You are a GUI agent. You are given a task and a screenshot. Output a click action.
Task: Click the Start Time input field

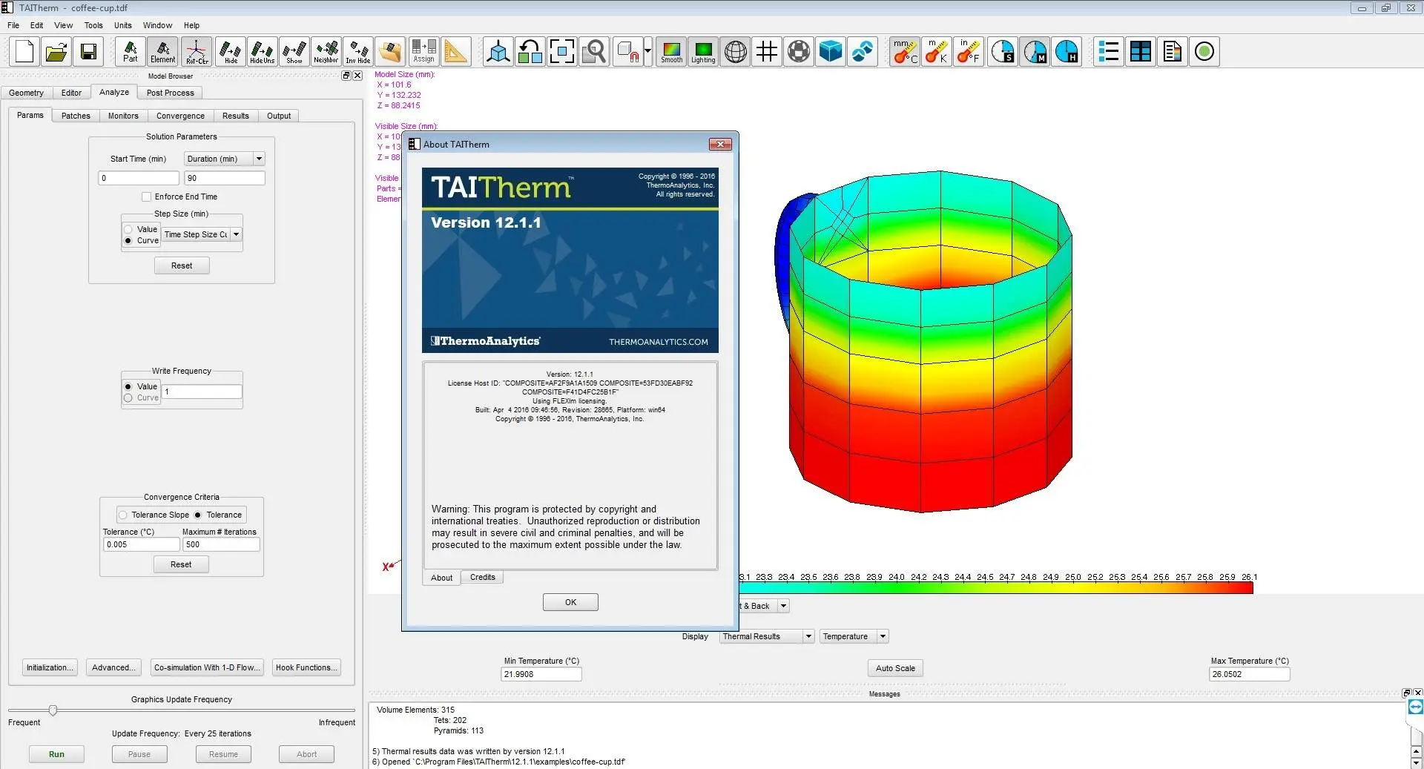[x=139, y=178]
